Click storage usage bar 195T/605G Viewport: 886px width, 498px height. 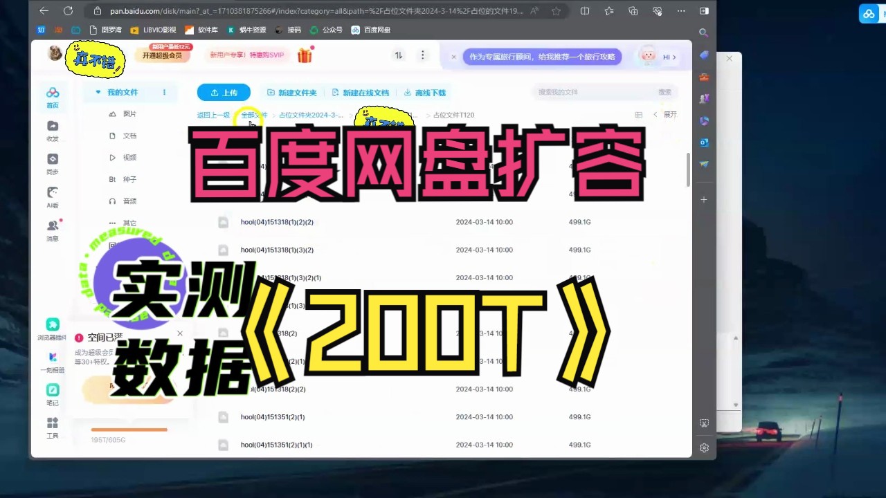pos(129,430)
